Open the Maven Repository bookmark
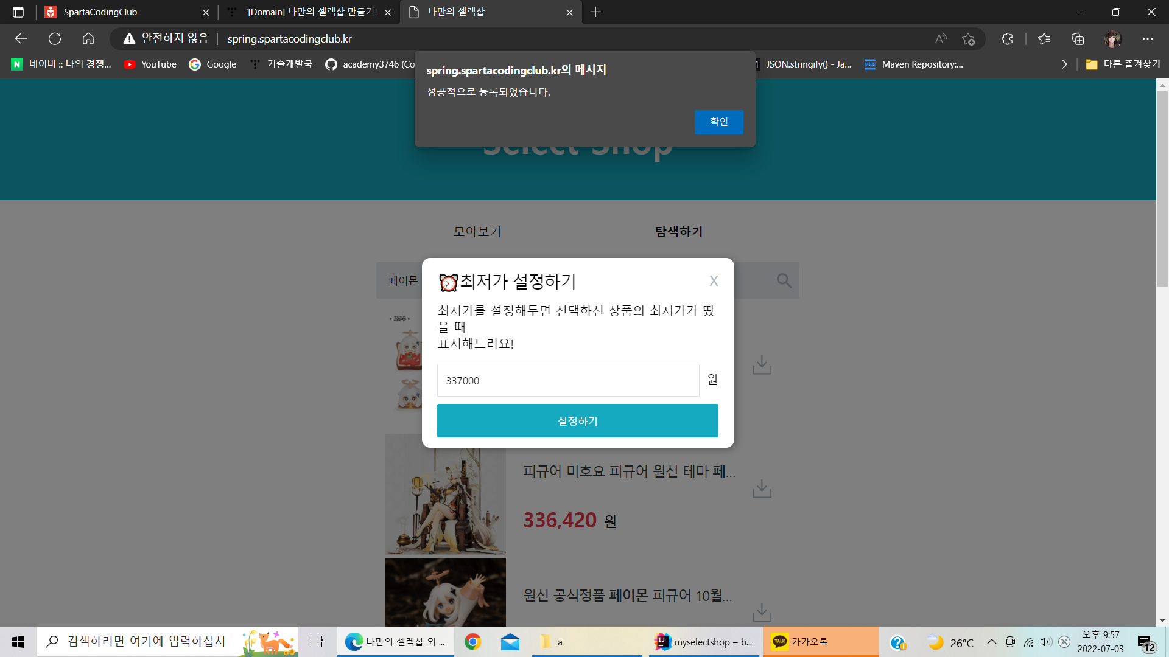1169x657 pixels. click(x=913, y=64)
